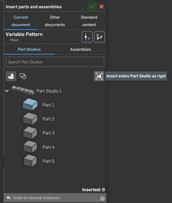Viewport: 172px width, 203px height.
Task: Select the Part Studios tab
Action: (29, 49)
